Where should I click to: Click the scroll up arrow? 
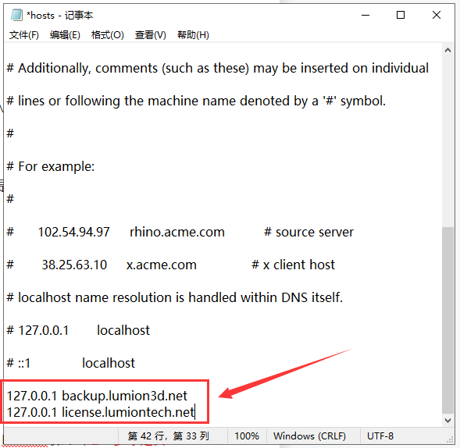point(448,50)
